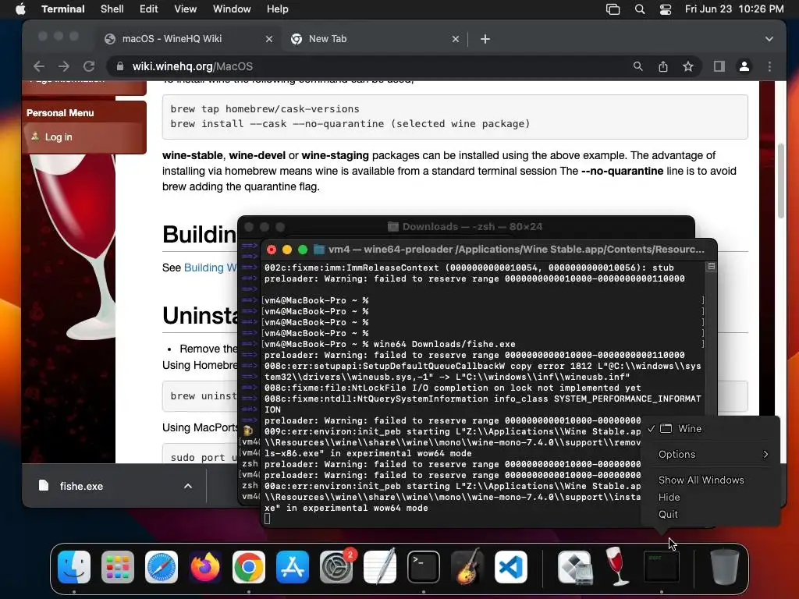Open the Help menu

[278, 9]
